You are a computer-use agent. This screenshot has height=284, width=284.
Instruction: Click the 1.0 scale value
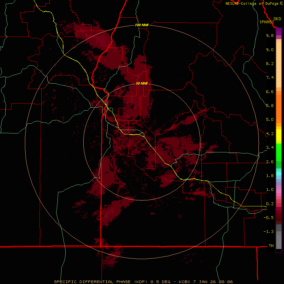click(270, 190)
